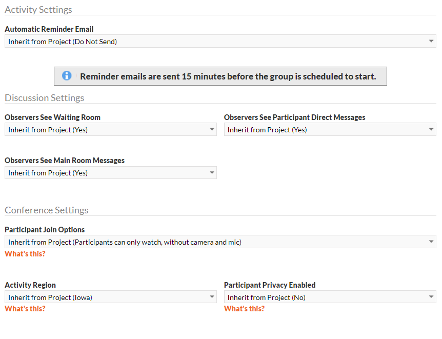Open the Automatic Reminder Email dropdown
Viewport: 442px width, 339px height.
click(x=220, y=41)
